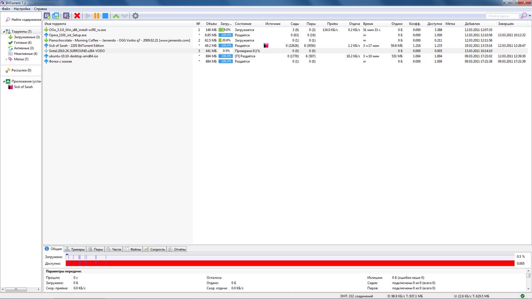Click the gray arrow icon of the Sintel torrent

46,51
